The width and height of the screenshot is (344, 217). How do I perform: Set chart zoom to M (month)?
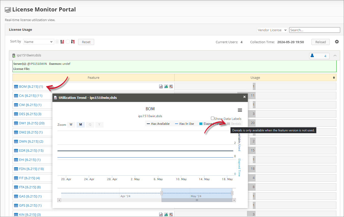pyautogui.click(x=81, y=125)
